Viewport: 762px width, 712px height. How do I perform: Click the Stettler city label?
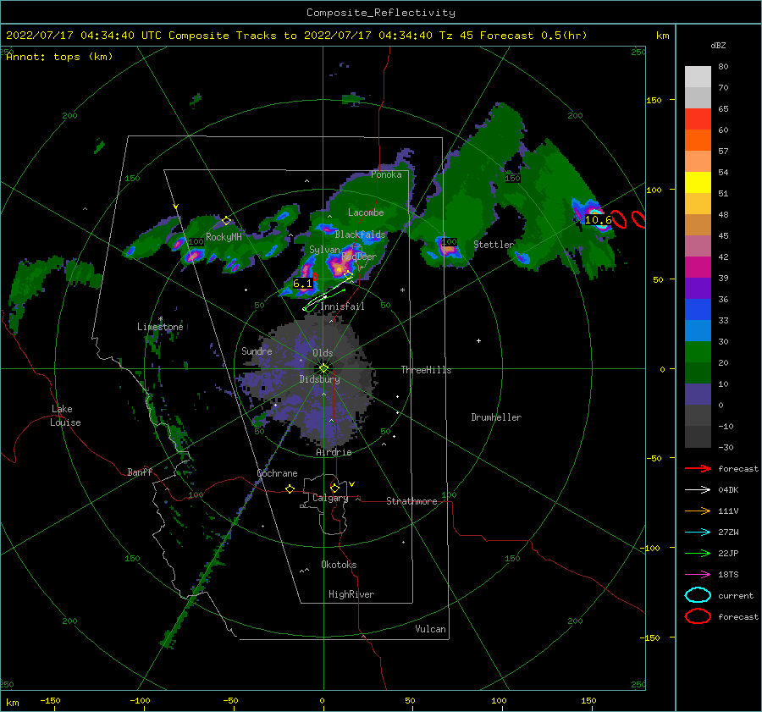point(494,245)
